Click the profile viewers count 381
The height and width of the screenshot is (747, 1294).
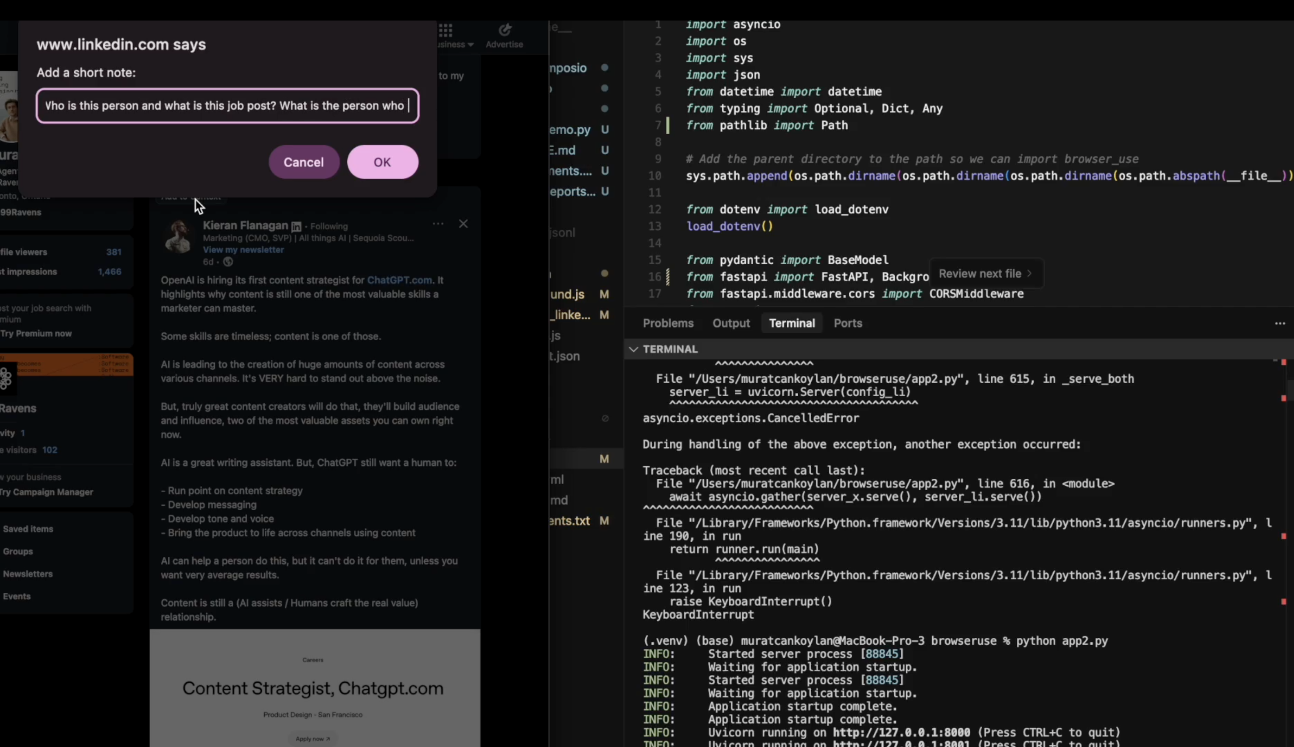(114, 252)
